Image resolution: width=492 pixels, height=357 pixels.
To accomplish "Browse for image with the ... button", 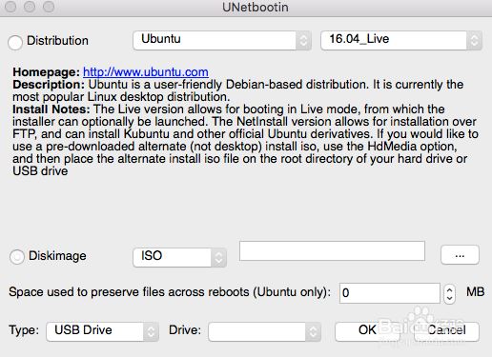I will tap(460, 254).
